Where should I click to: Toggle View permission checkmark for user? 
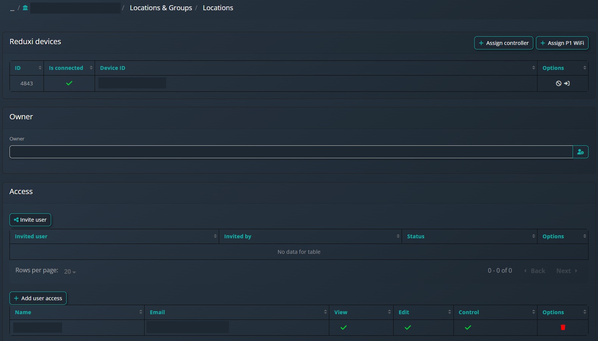[x=344, y=327]
